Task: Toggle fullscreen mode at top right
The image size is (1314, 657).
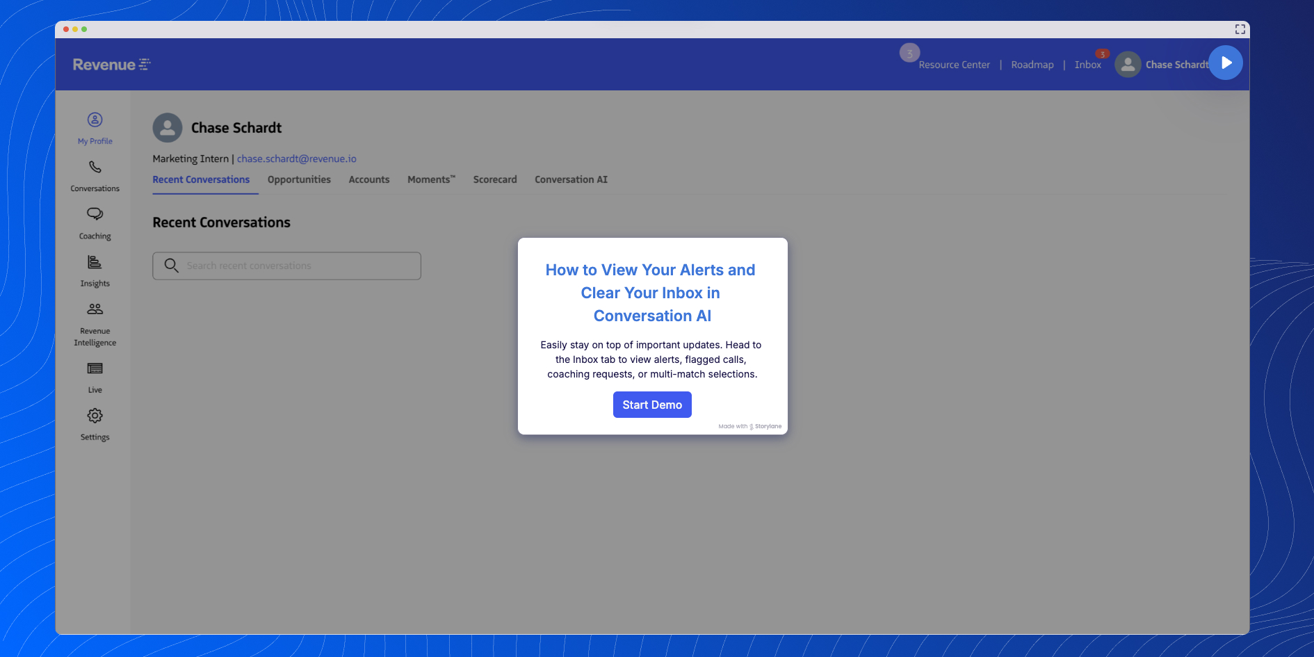Action: pyautogui.click(x=1240, y=29)
